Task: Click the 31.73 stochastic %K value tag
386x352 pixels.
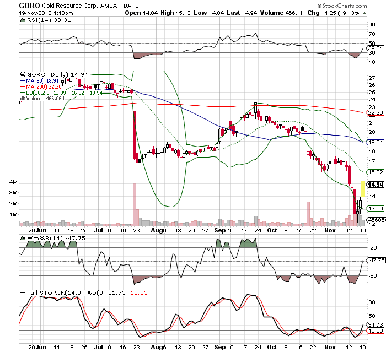Action: pyautogui.click(x=376, y=324)
